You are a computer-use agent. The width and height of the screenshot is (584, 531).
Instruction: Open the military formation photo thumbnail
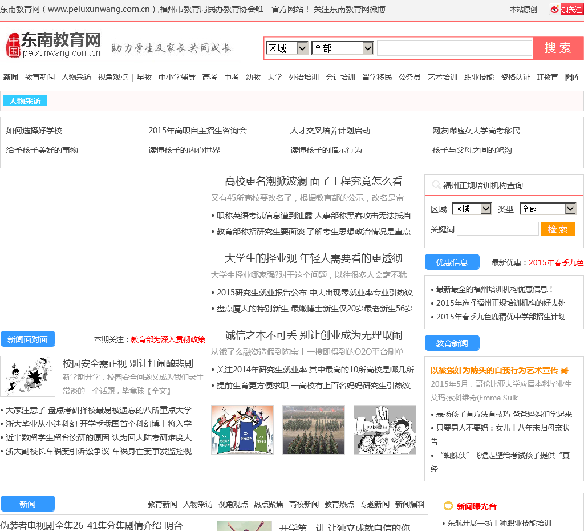coord(314,429)
